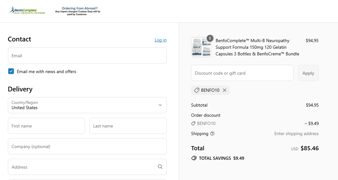Click the USD currency label
338x180 pixels.
pyautogui.click(x=294, y=149)
